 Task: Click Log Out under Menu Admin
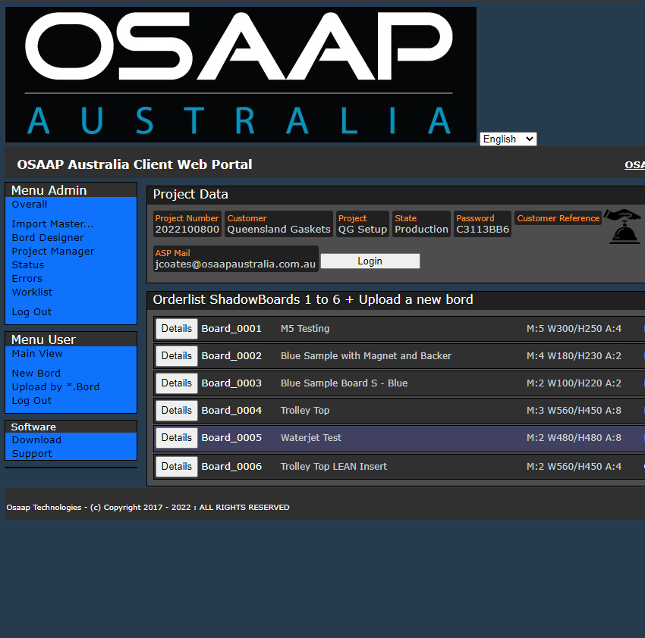tap(31, 312)
